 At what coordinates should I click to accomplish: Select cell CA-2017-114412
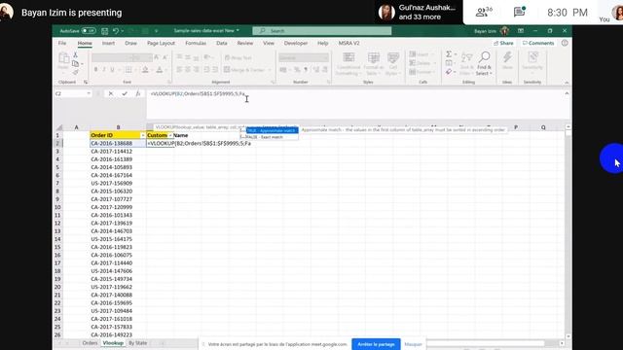[118, 152]
